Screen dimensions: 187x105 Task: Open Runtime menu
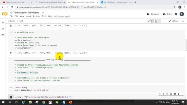(x=36, y=16)
